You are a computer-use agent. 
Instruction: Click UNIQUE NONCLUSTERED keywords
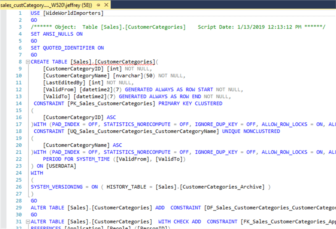(251, 131)
